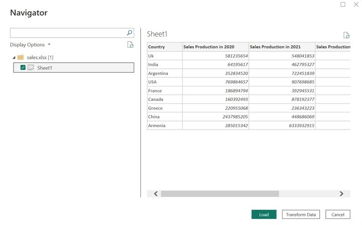Close the Navigator dialog
The height and width of the screenshot is (225, 362).
click(356, 5)
